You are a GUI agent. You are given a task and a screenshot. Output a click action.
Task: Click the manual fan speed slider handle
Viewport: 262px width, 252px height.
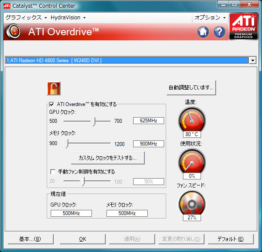[x=82, y=181]
